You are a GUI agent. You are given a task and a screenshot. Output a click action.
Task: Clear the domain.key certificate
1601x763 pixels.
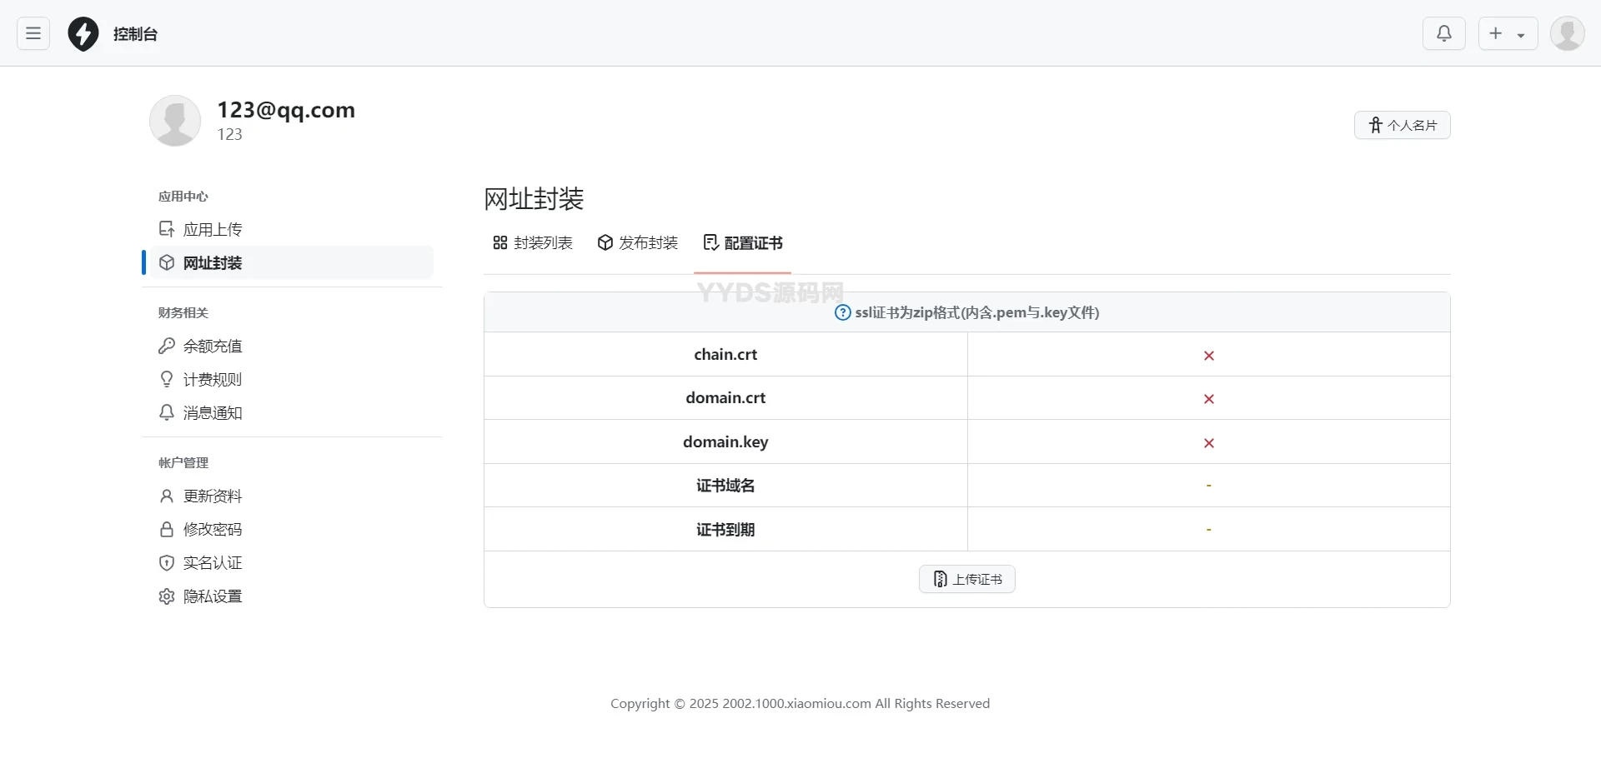tap(1208, 442)
